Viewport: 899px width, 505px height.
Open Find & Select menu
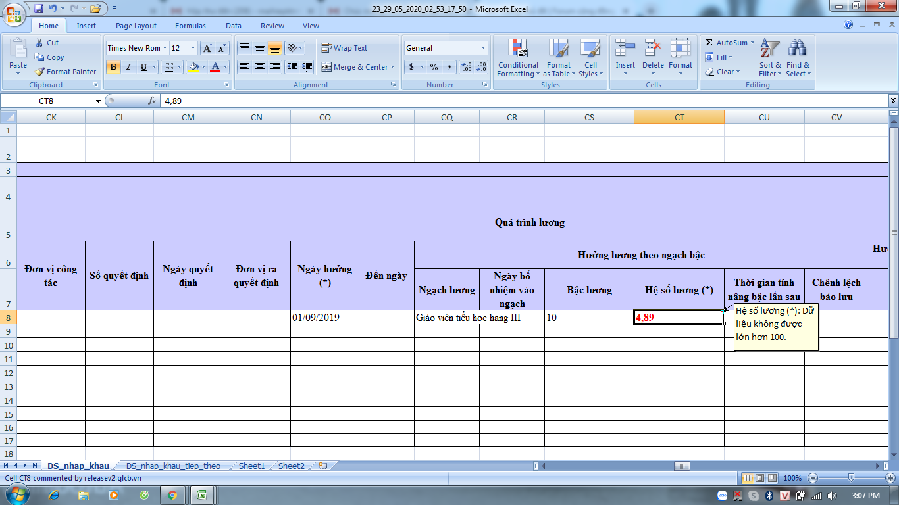point(798,58)
